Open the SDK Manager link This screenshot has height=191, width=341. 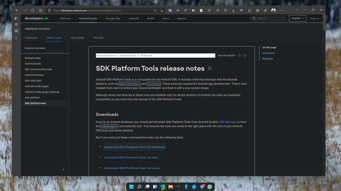click(228, 122)
